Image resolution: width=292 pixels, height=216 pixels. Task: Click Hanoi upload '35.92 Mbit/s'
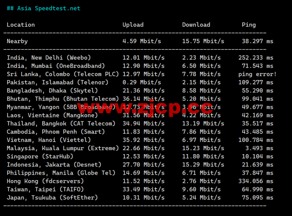144,140
